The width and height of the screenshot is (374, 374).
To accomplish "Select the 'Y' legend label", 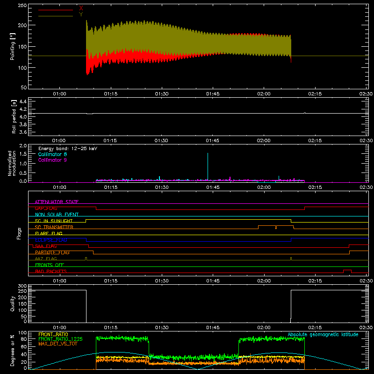I will (81, 14).
